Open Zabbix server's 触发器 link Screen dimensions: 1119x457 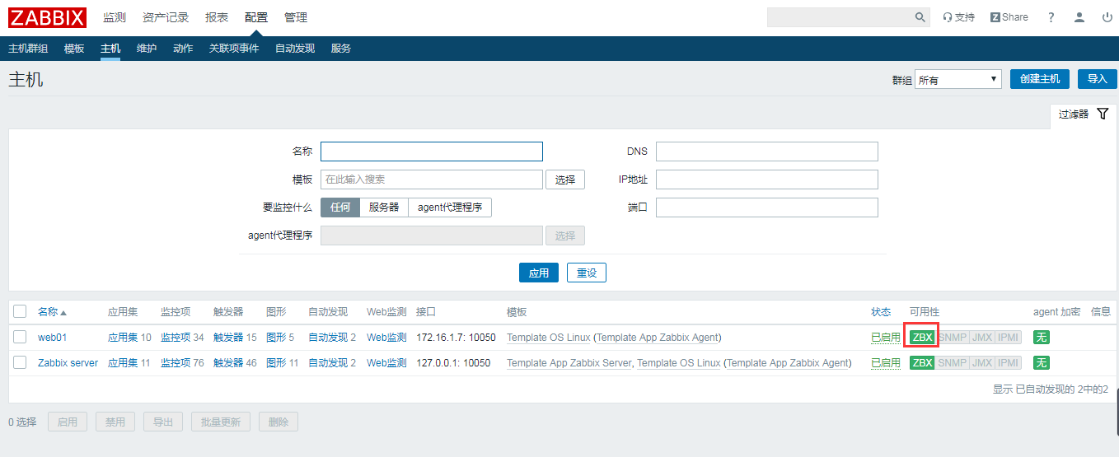pyautogui.click(x=228, y=363)
